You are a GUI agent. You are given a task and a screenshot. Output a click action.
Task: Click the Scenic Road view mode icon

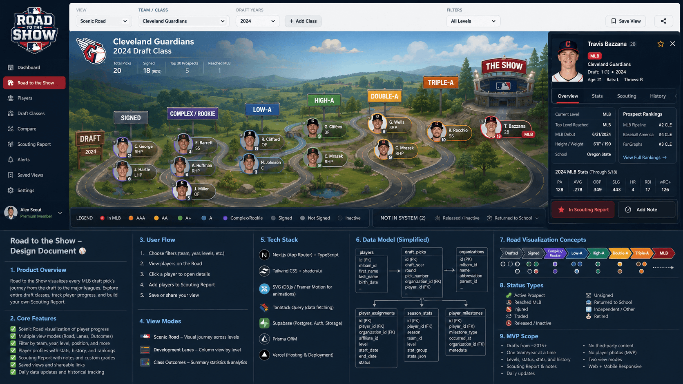coord(145,337)
